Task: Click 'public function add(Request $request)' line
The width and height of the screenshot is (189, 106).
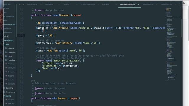Action: click(x=56, y=98)
